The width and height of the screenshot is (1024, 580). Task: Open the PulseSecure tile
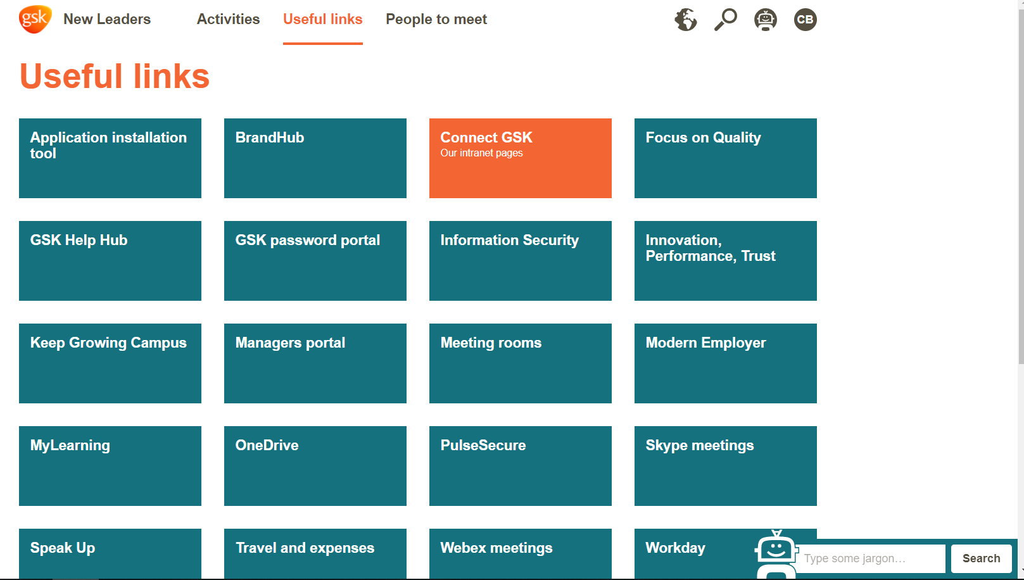coord(521,466)
